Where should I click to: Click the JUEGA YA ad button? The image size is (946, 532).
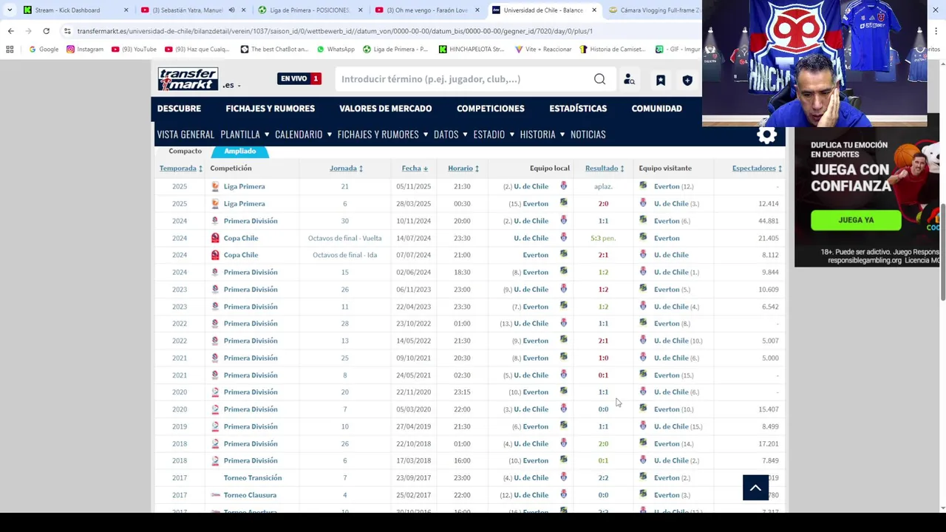pos(856,219)
